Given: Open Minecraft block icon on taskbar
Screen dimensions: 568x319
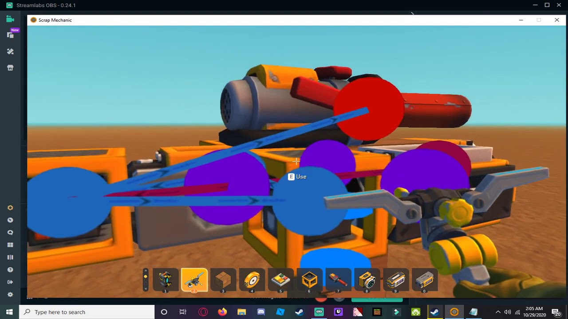Looking at the screenshot, I should [x=377, y=312].
